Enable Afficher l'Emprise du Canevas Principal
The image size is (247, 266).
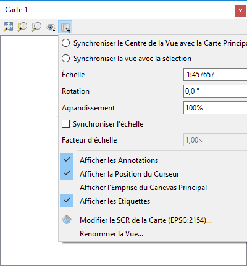(x=153, y=188)
